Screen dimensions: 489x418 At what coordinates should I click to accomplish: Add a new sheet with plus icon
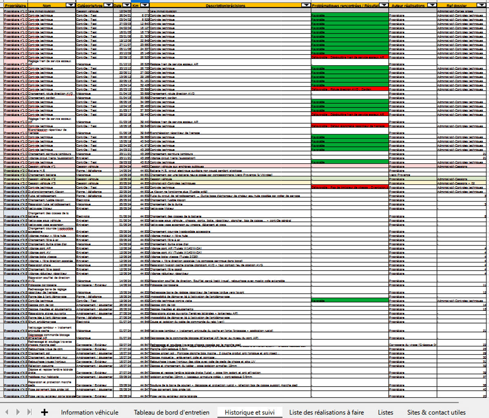[x=44, y=412]
